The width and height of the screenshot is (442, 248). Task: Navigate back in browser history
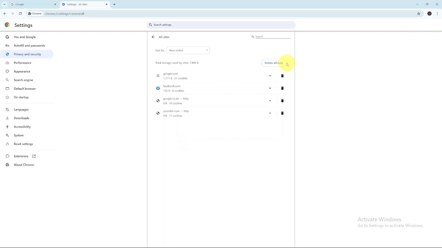point(5,14)
